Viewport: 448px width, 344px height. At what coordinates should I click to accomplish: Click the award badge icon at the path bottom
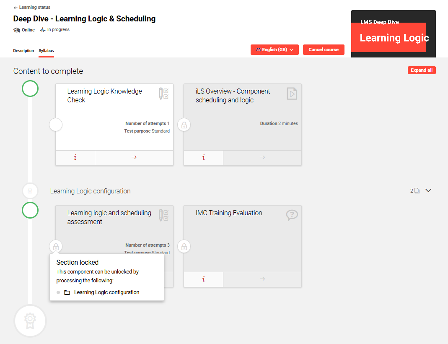click(x=30, y=321)
